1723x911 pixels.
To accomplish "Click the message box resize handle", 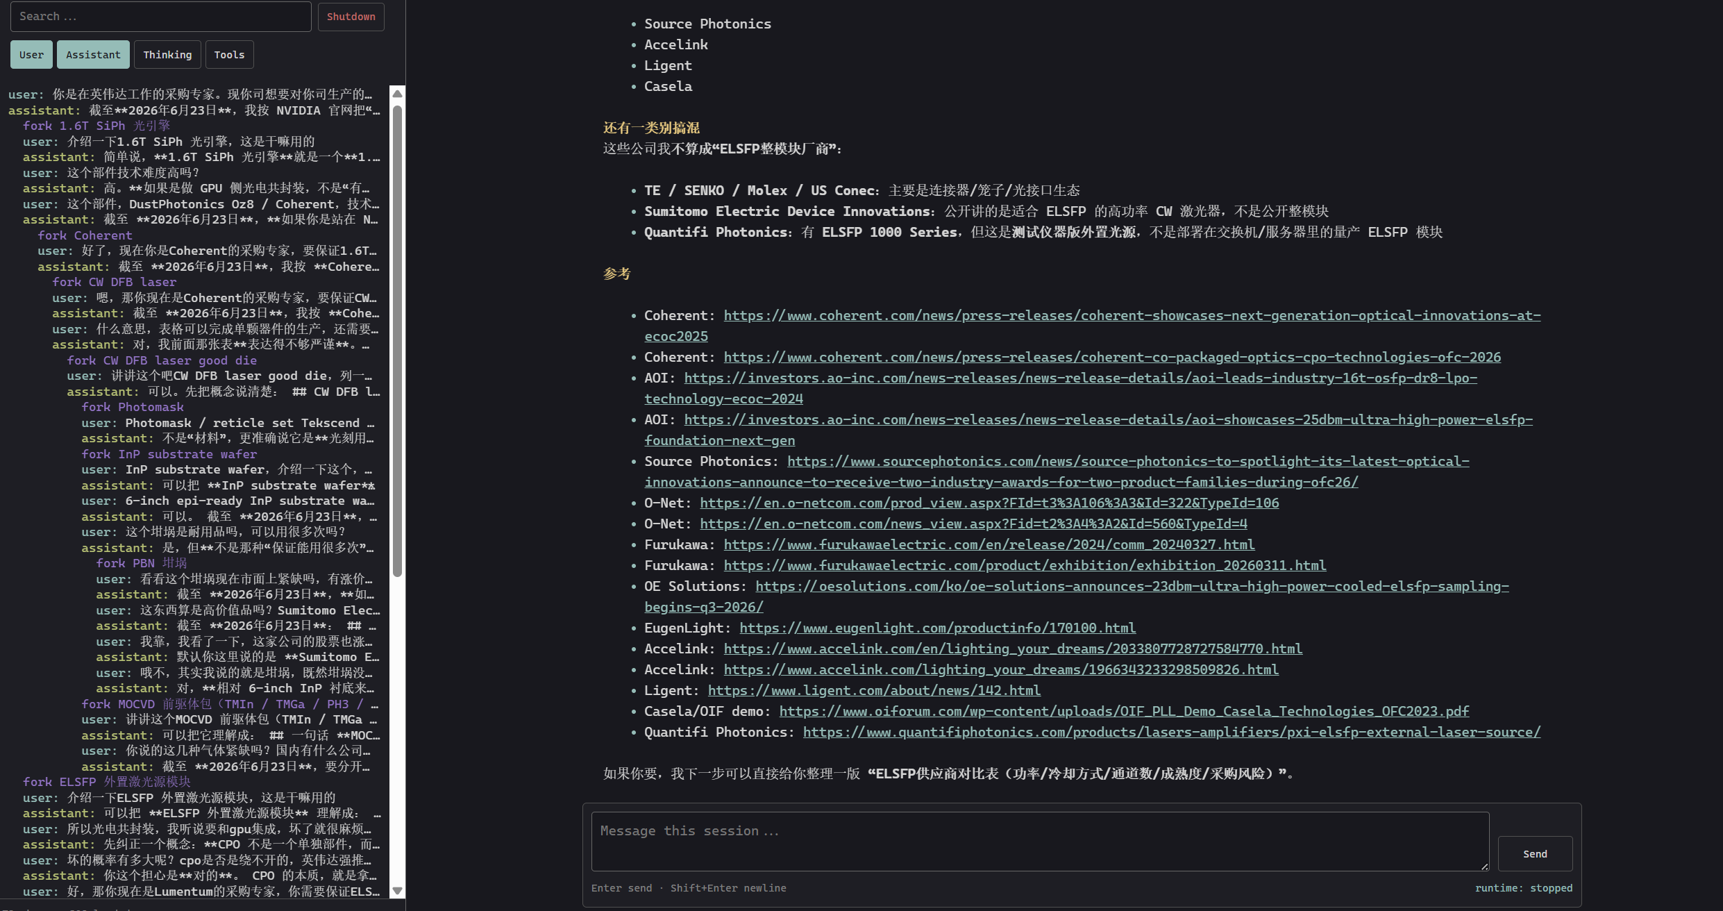I will pos(1484,866).
